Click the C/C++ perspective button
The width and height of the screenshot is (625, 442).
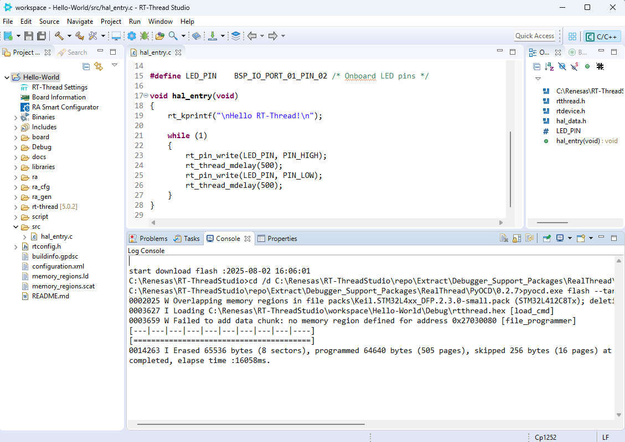pyautogui.click(x=602, y=36)
